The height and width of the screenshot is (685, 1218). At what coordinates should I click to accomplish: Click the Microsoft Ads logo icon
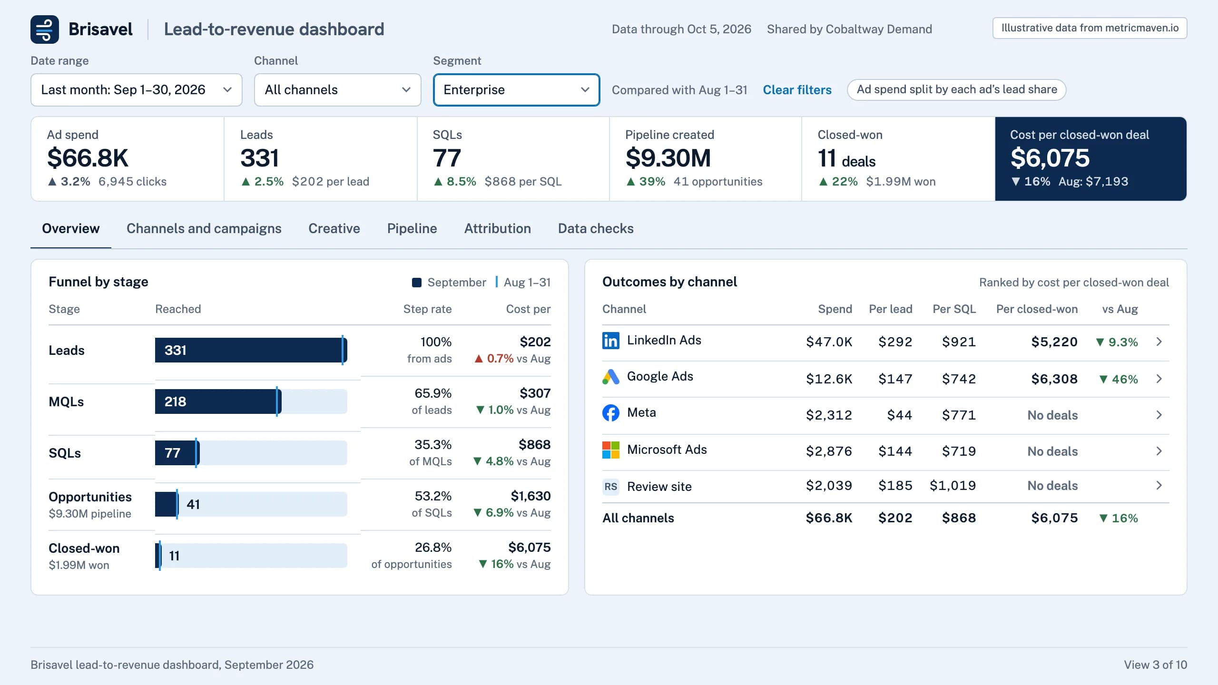[610, 450]
